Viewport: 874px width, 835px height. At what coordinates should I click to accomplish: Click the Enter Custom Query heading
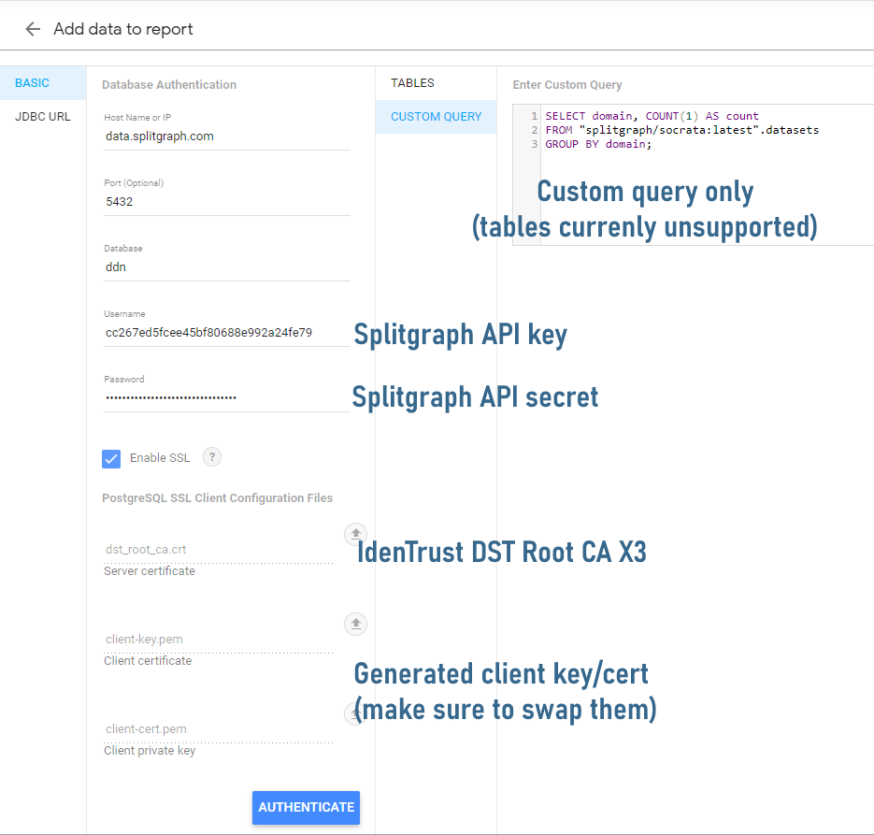tap(567, 85)
